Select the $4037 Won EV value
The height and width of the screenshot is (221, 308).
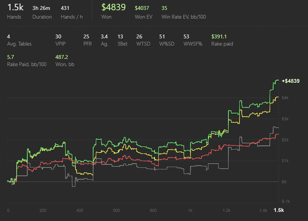142,8
